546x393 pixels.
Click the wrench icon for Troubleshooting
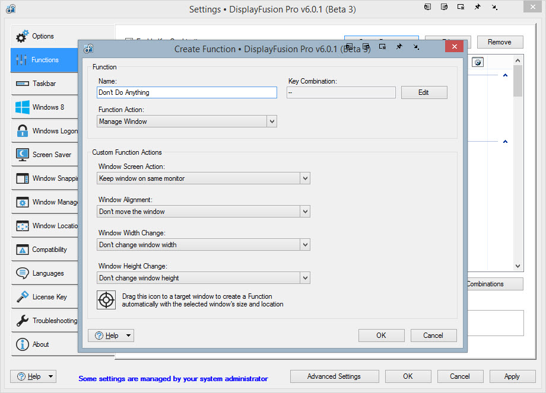[x=23, y=321]
